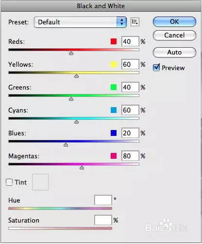Click the cyan swatch beside Cyans
Screen dimensions: 202x244
click(x=114, y=110)
